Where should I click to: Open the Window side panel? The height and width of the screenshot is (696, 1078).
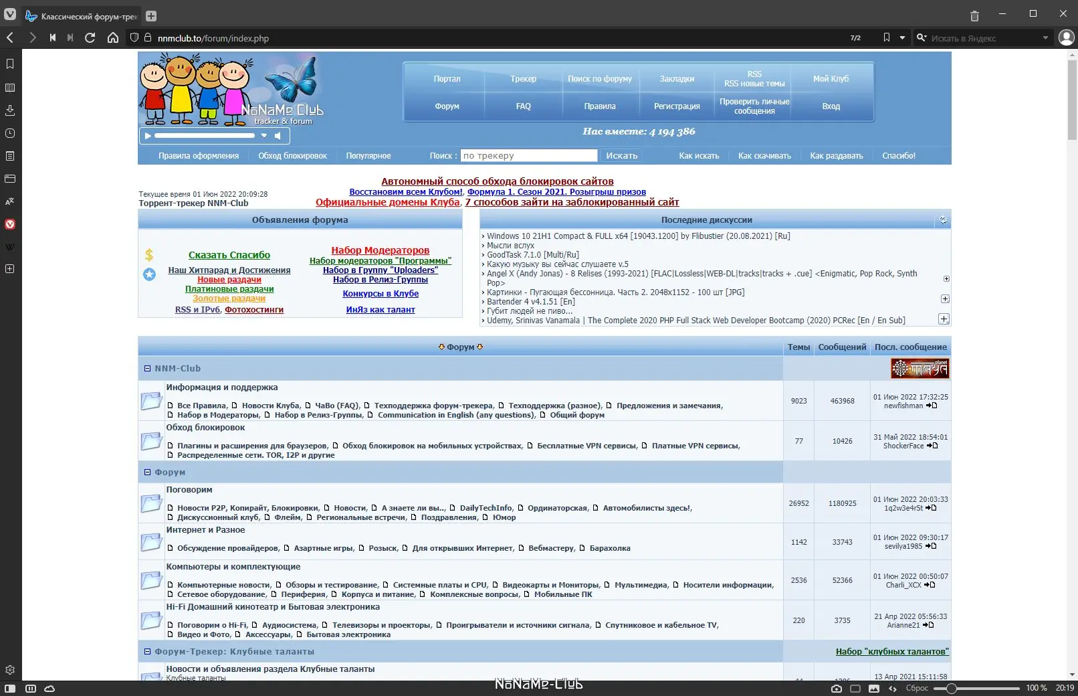10,179
